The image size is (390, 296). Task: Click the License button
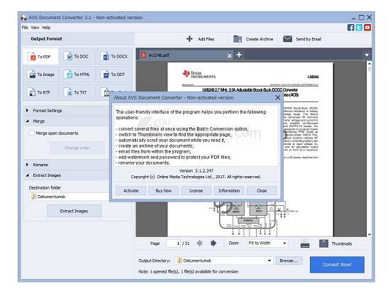click(196, 191)
